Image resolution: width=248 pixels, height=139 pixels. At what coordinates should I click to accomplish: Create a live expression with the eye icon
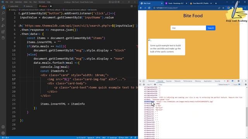tap(155, 85)
